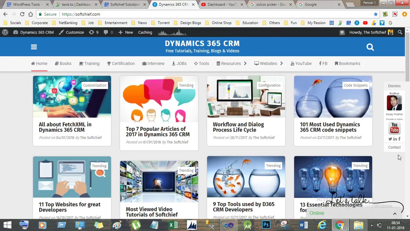Click the YouTube icon in the author sidebar
410x231 pixels.
[x=394, y=128]
